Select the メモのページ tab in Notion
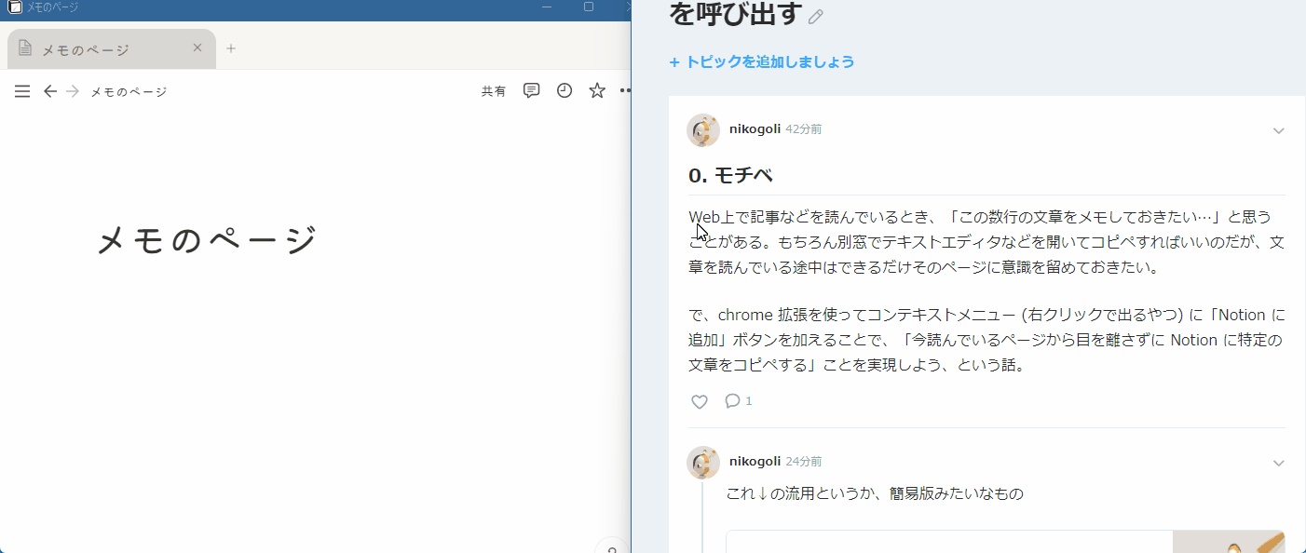 112,48
